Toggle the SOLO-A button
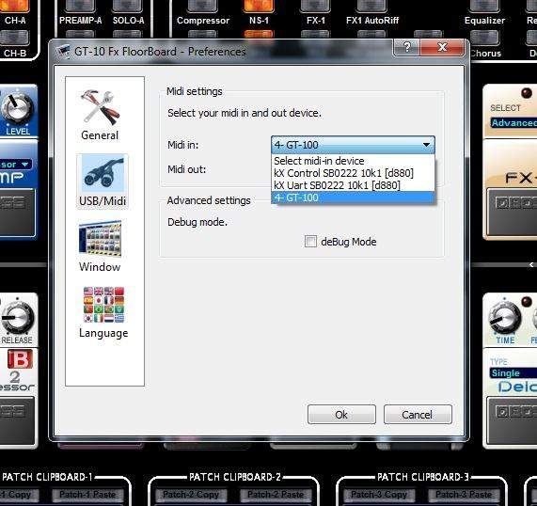Viewport: 537px width, 506px height. tap(127, 6)
